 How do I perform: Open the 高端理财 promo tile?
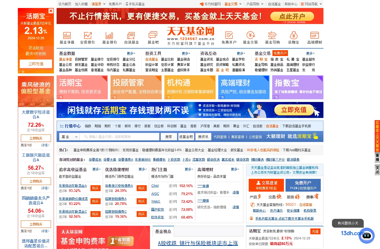(244, 87)
